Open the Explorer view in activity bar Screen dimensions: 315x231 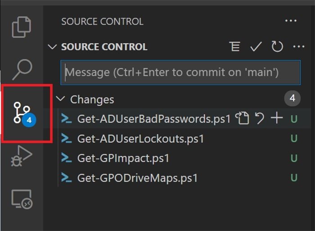coord(22,27)
